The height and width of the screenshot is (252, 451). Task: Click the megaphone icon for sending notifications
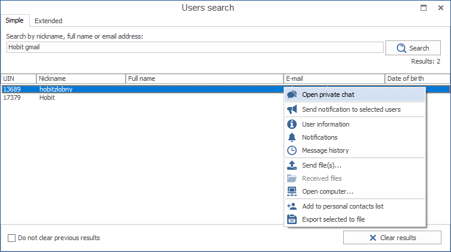292,109
